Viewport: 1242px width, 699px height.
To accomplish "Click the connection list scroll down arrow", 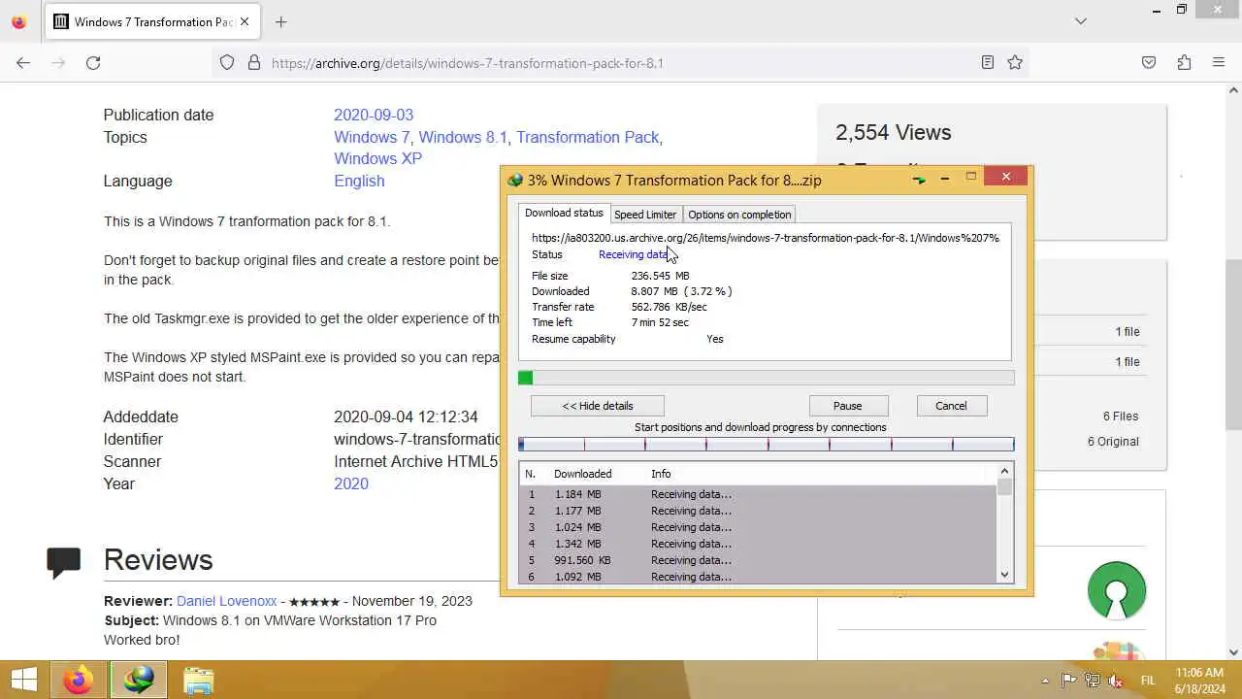I will click(x=1004, y=576).
